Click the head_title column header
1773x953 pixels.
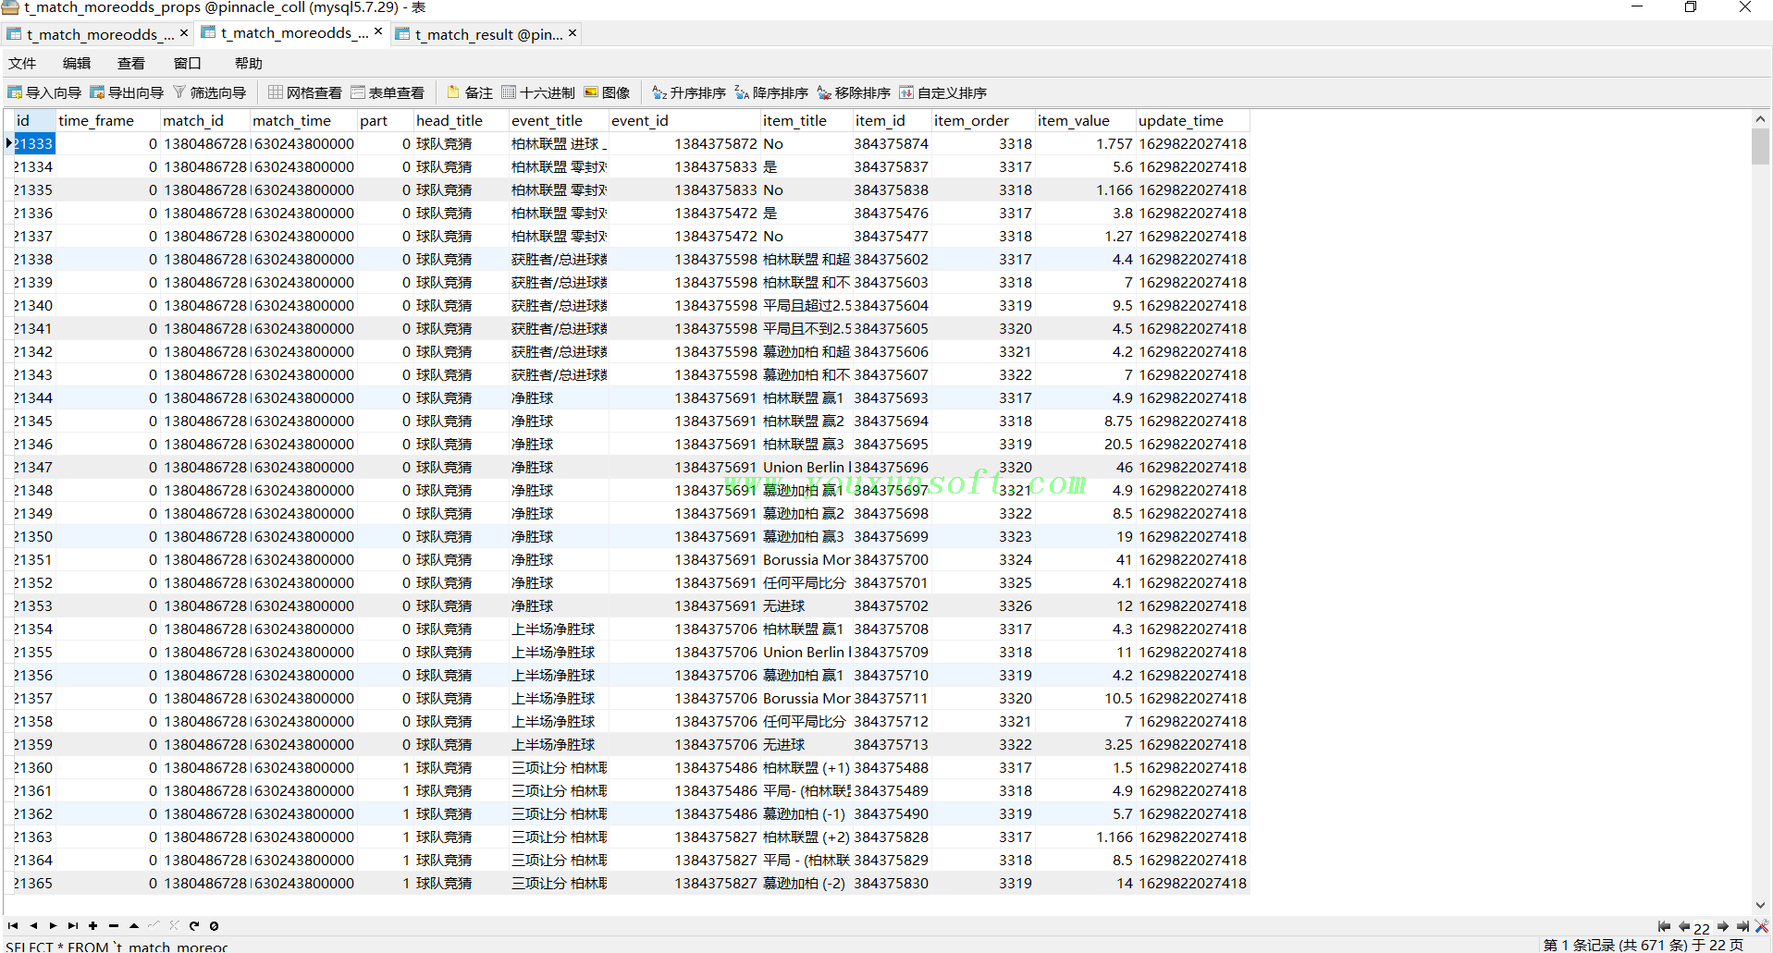460,120
